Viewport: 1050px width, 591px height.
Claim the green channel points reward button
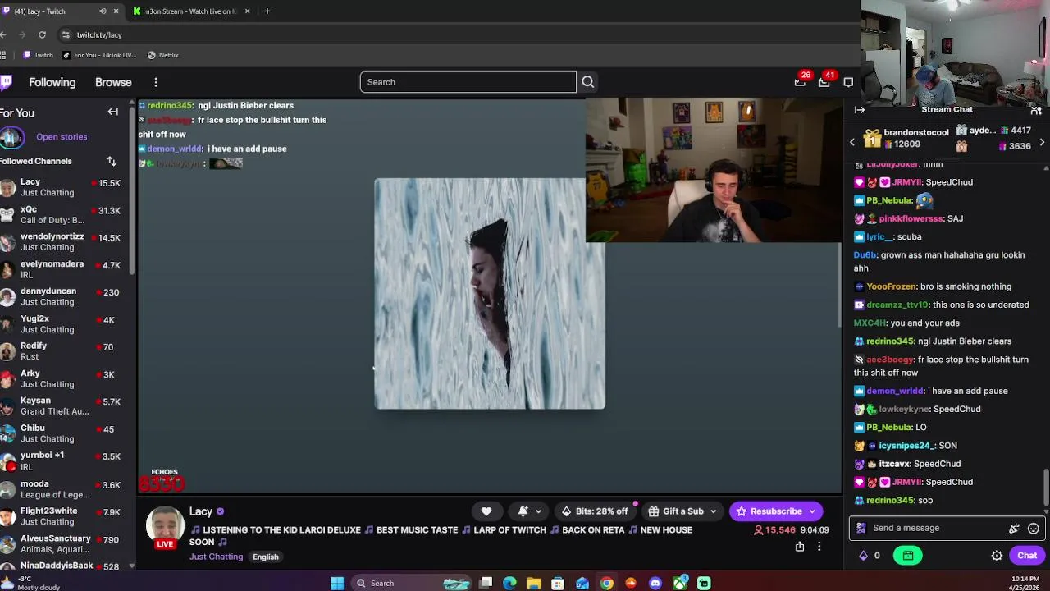[908, 556]
